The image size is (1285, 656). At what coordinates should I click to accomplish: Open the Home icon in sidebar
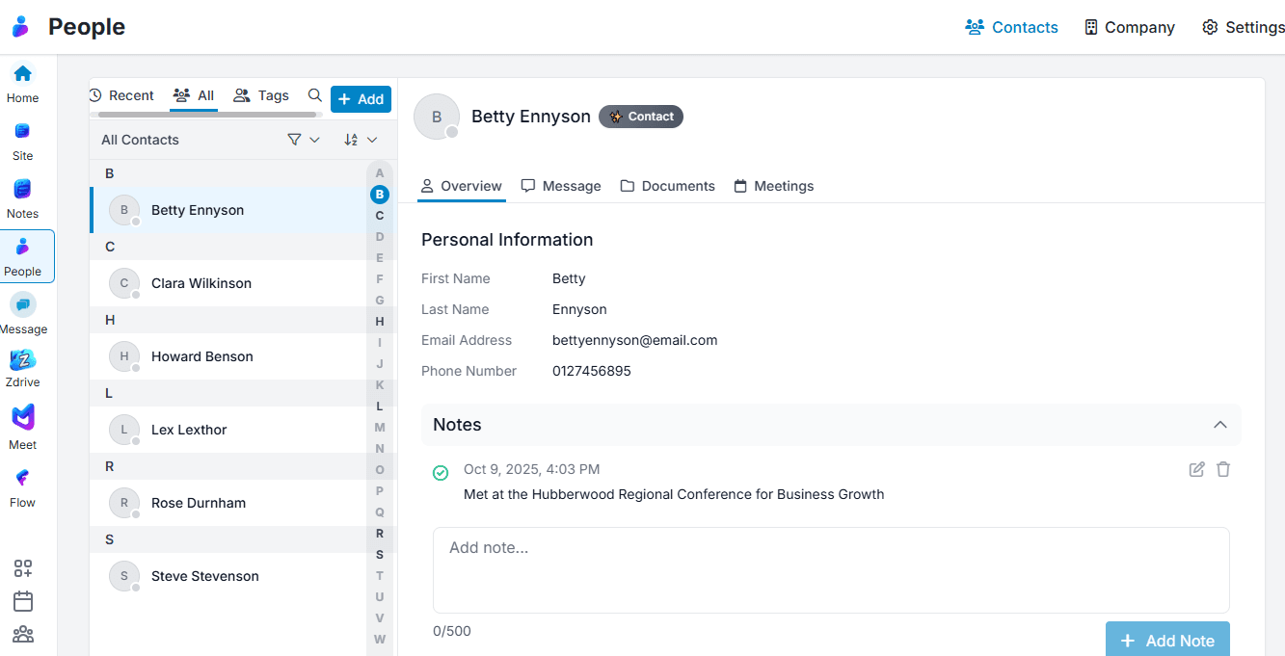coord(22,74)
